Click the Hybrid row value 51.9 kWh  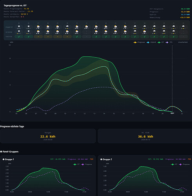point(185,15)
